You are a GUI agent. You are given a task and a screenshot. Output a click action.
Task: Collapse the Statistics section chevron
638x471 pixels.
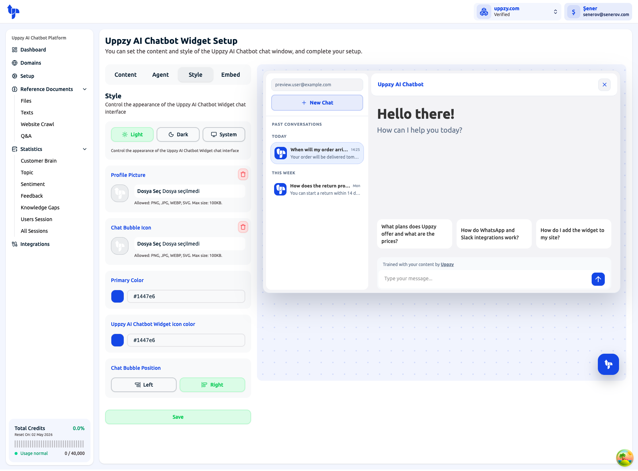85,149
